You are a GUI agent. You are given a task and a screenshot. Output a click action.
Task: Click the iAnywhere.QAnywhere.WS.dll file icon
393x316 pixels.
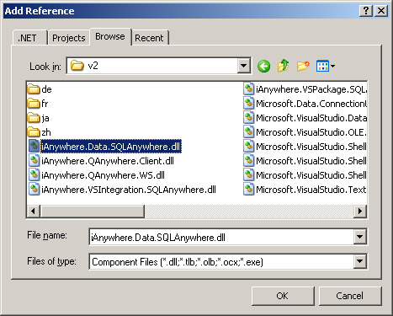tap(35, 175)
